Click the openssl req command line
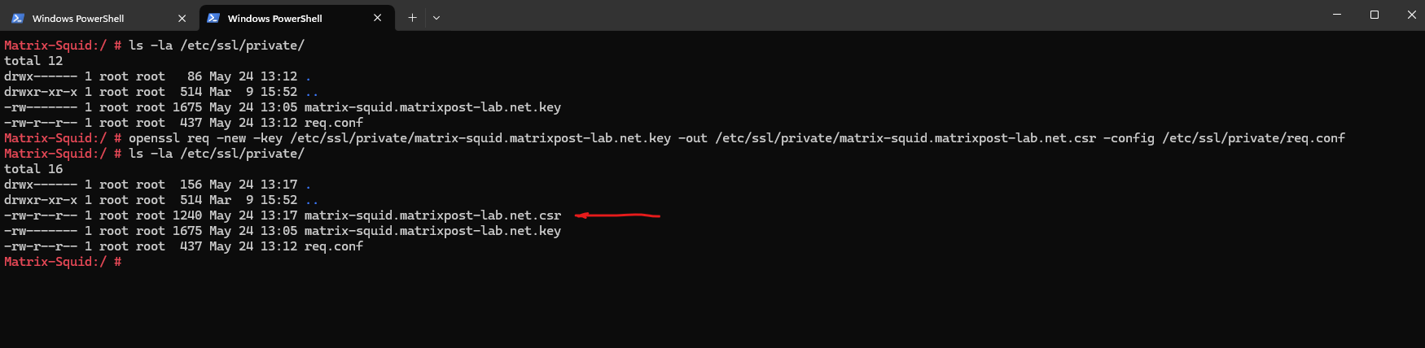The image size is (1425, 348). tap(736, 138)
